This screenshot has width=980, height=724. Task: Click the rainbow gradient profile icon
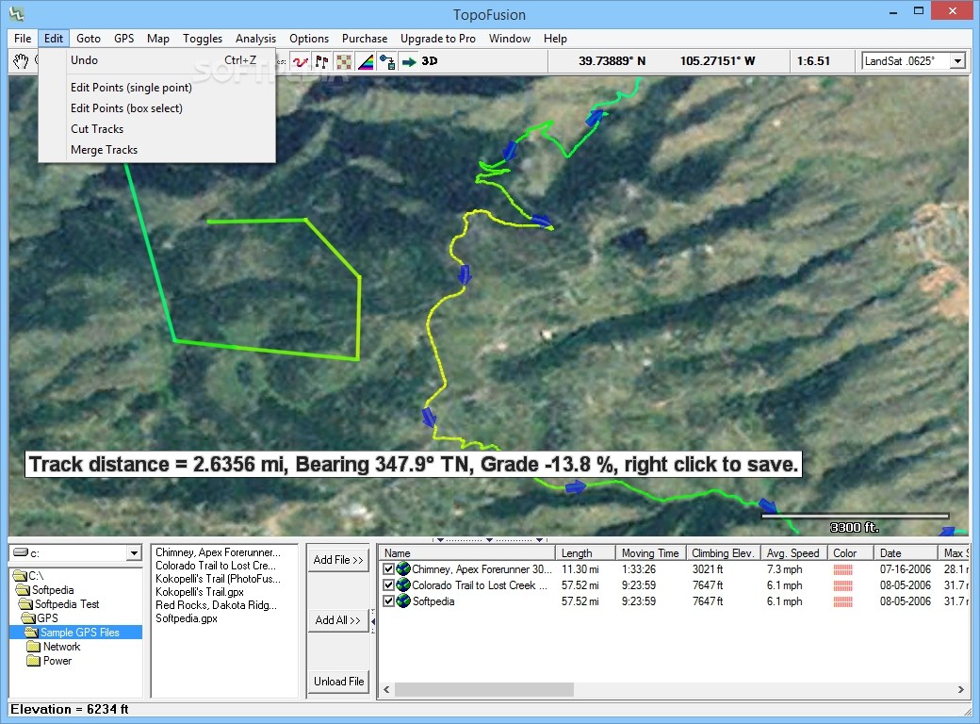(x=366, y=62)
